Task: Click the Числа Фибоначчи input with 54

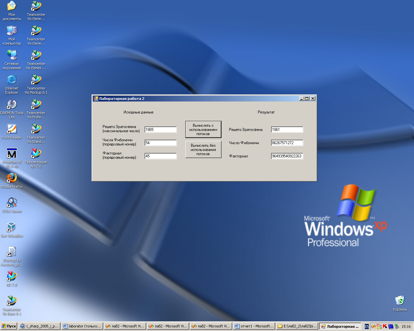Action: tap(161, 143)
